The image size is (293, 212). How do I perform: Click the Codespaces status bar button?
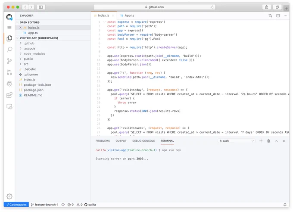(x=16, y=205)
